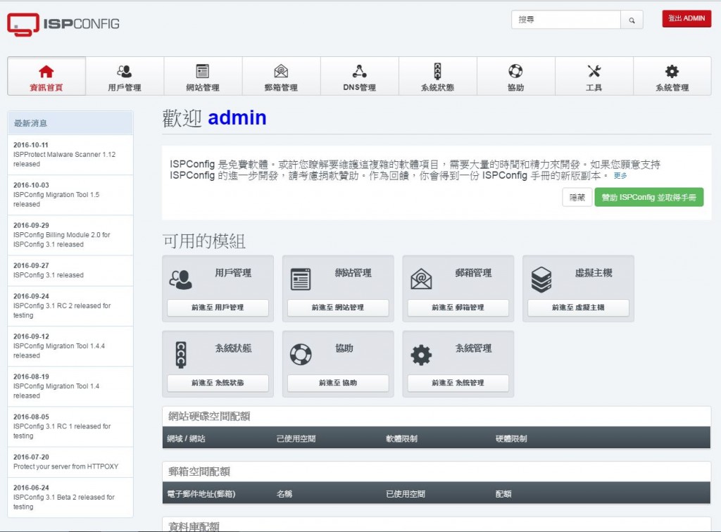
Task: Open the 郵箱管理 navigation tab
Action: coord(281,76)
